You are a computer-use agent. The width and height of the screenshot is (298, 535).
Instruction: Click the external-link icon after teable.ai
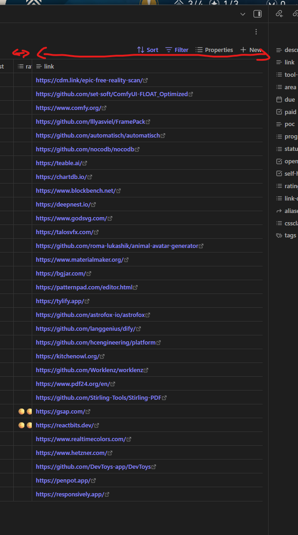[x=85, y=163]
